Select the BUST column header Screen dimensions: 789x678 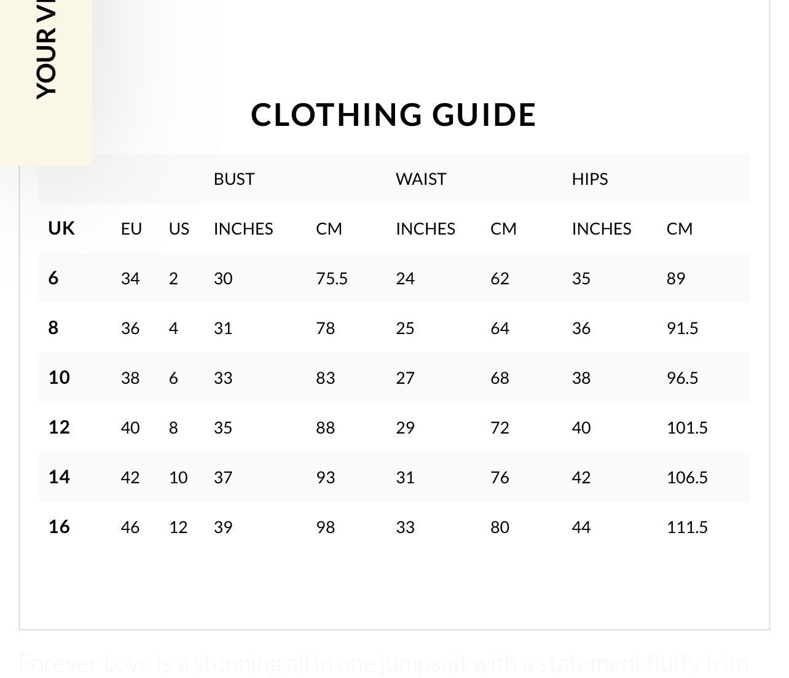(x=234, y=179)
